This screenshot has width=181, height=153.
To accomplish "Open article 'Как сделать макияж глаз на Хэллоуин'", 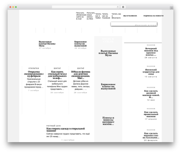I will pyautogui.click(x=151, y=135).
